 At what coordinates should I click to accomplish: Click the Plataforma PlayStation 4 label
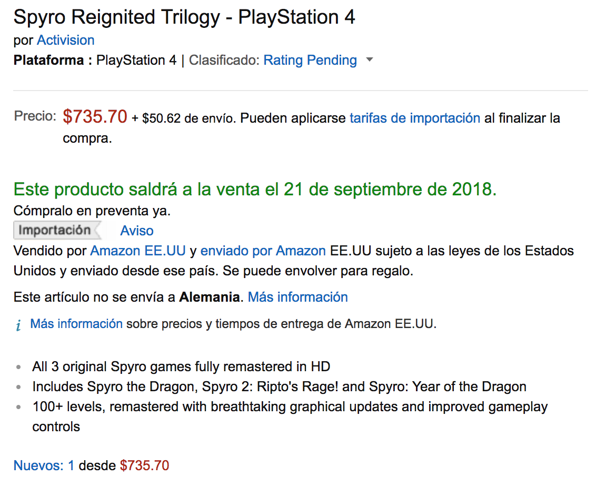pos(95,60)
